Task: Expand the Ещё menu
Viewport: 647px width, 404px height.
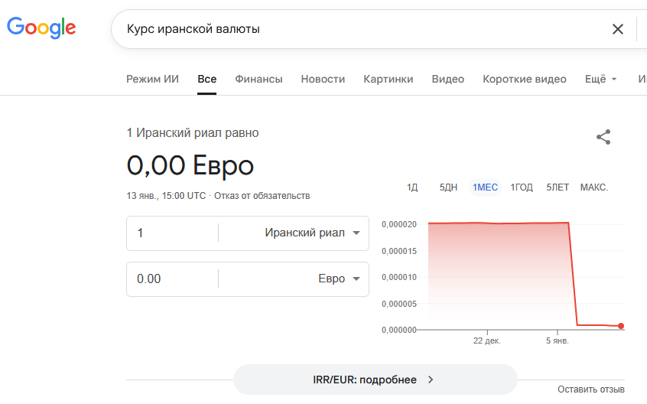Action: (600, 79)
